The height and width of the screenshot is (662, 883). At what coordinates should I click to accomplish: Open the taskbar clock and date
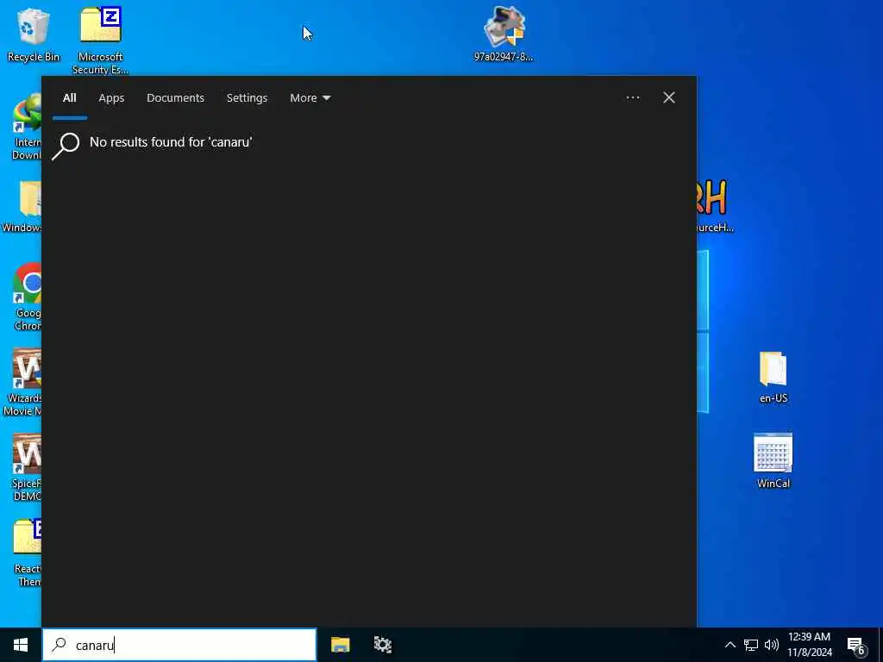(809, 645)
